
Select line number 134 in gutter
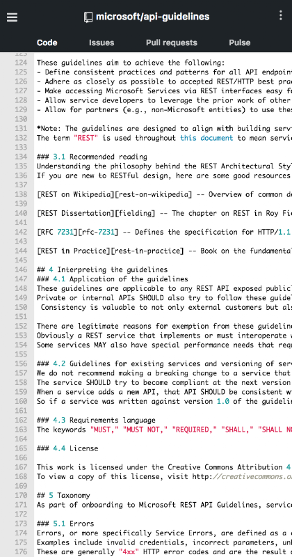pyautogui.click(x=21, y=157)
